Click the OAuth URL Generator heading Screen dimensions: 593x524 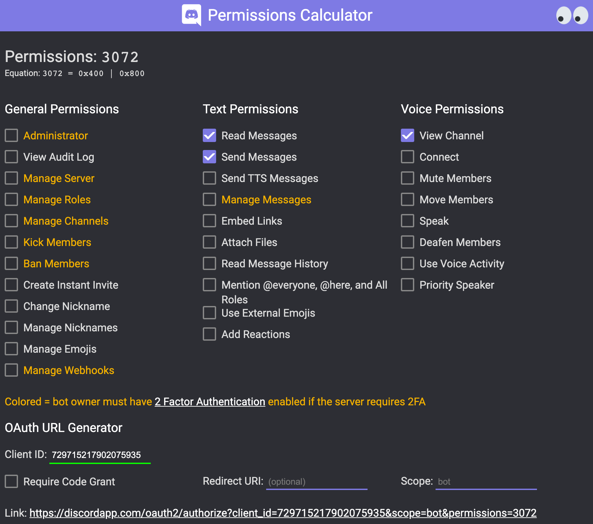[x=64, y=428]
